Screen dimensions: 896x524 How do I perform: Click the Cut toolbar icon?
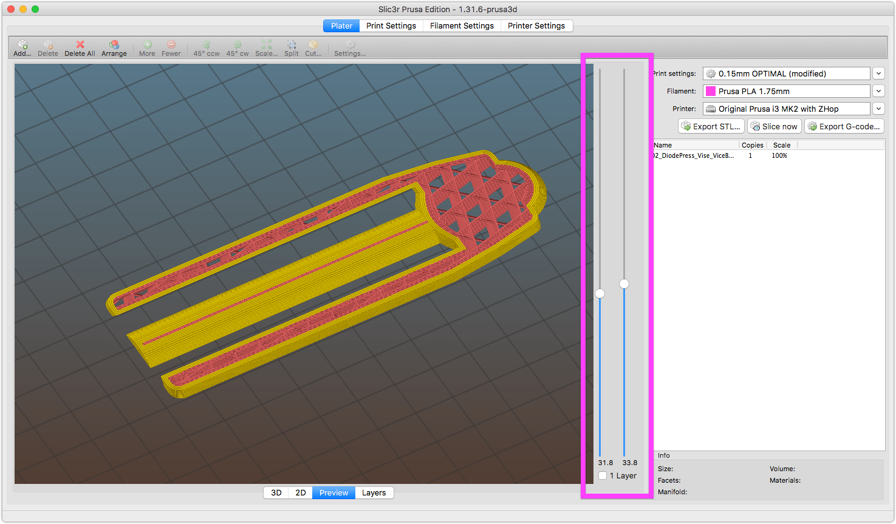pyautogui.click(x=313, y=45)
